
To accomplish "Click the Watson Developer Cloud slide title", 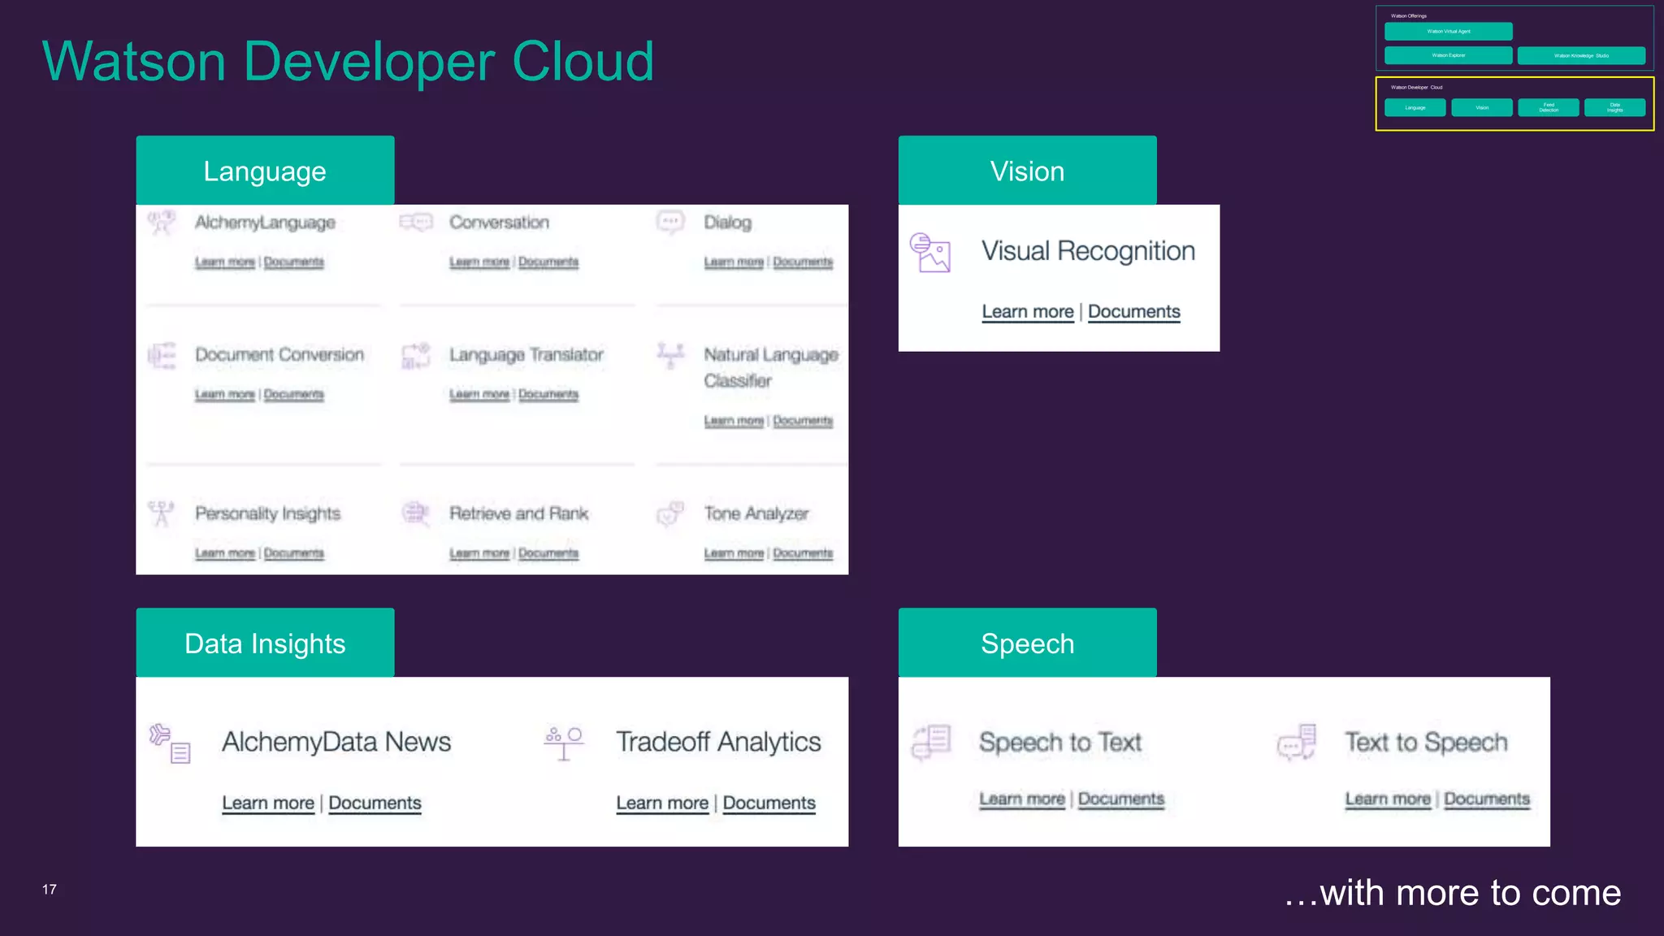I will tap(348, 62).
